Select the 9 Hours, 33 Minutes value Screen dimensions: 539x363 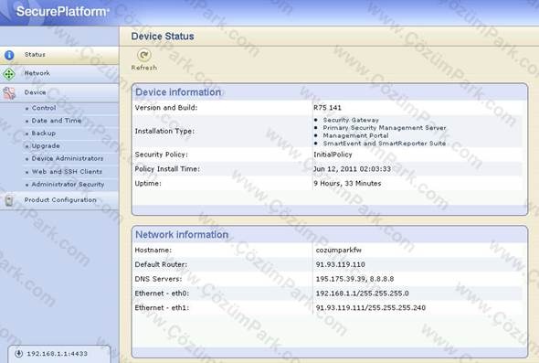tap(347, 184)
